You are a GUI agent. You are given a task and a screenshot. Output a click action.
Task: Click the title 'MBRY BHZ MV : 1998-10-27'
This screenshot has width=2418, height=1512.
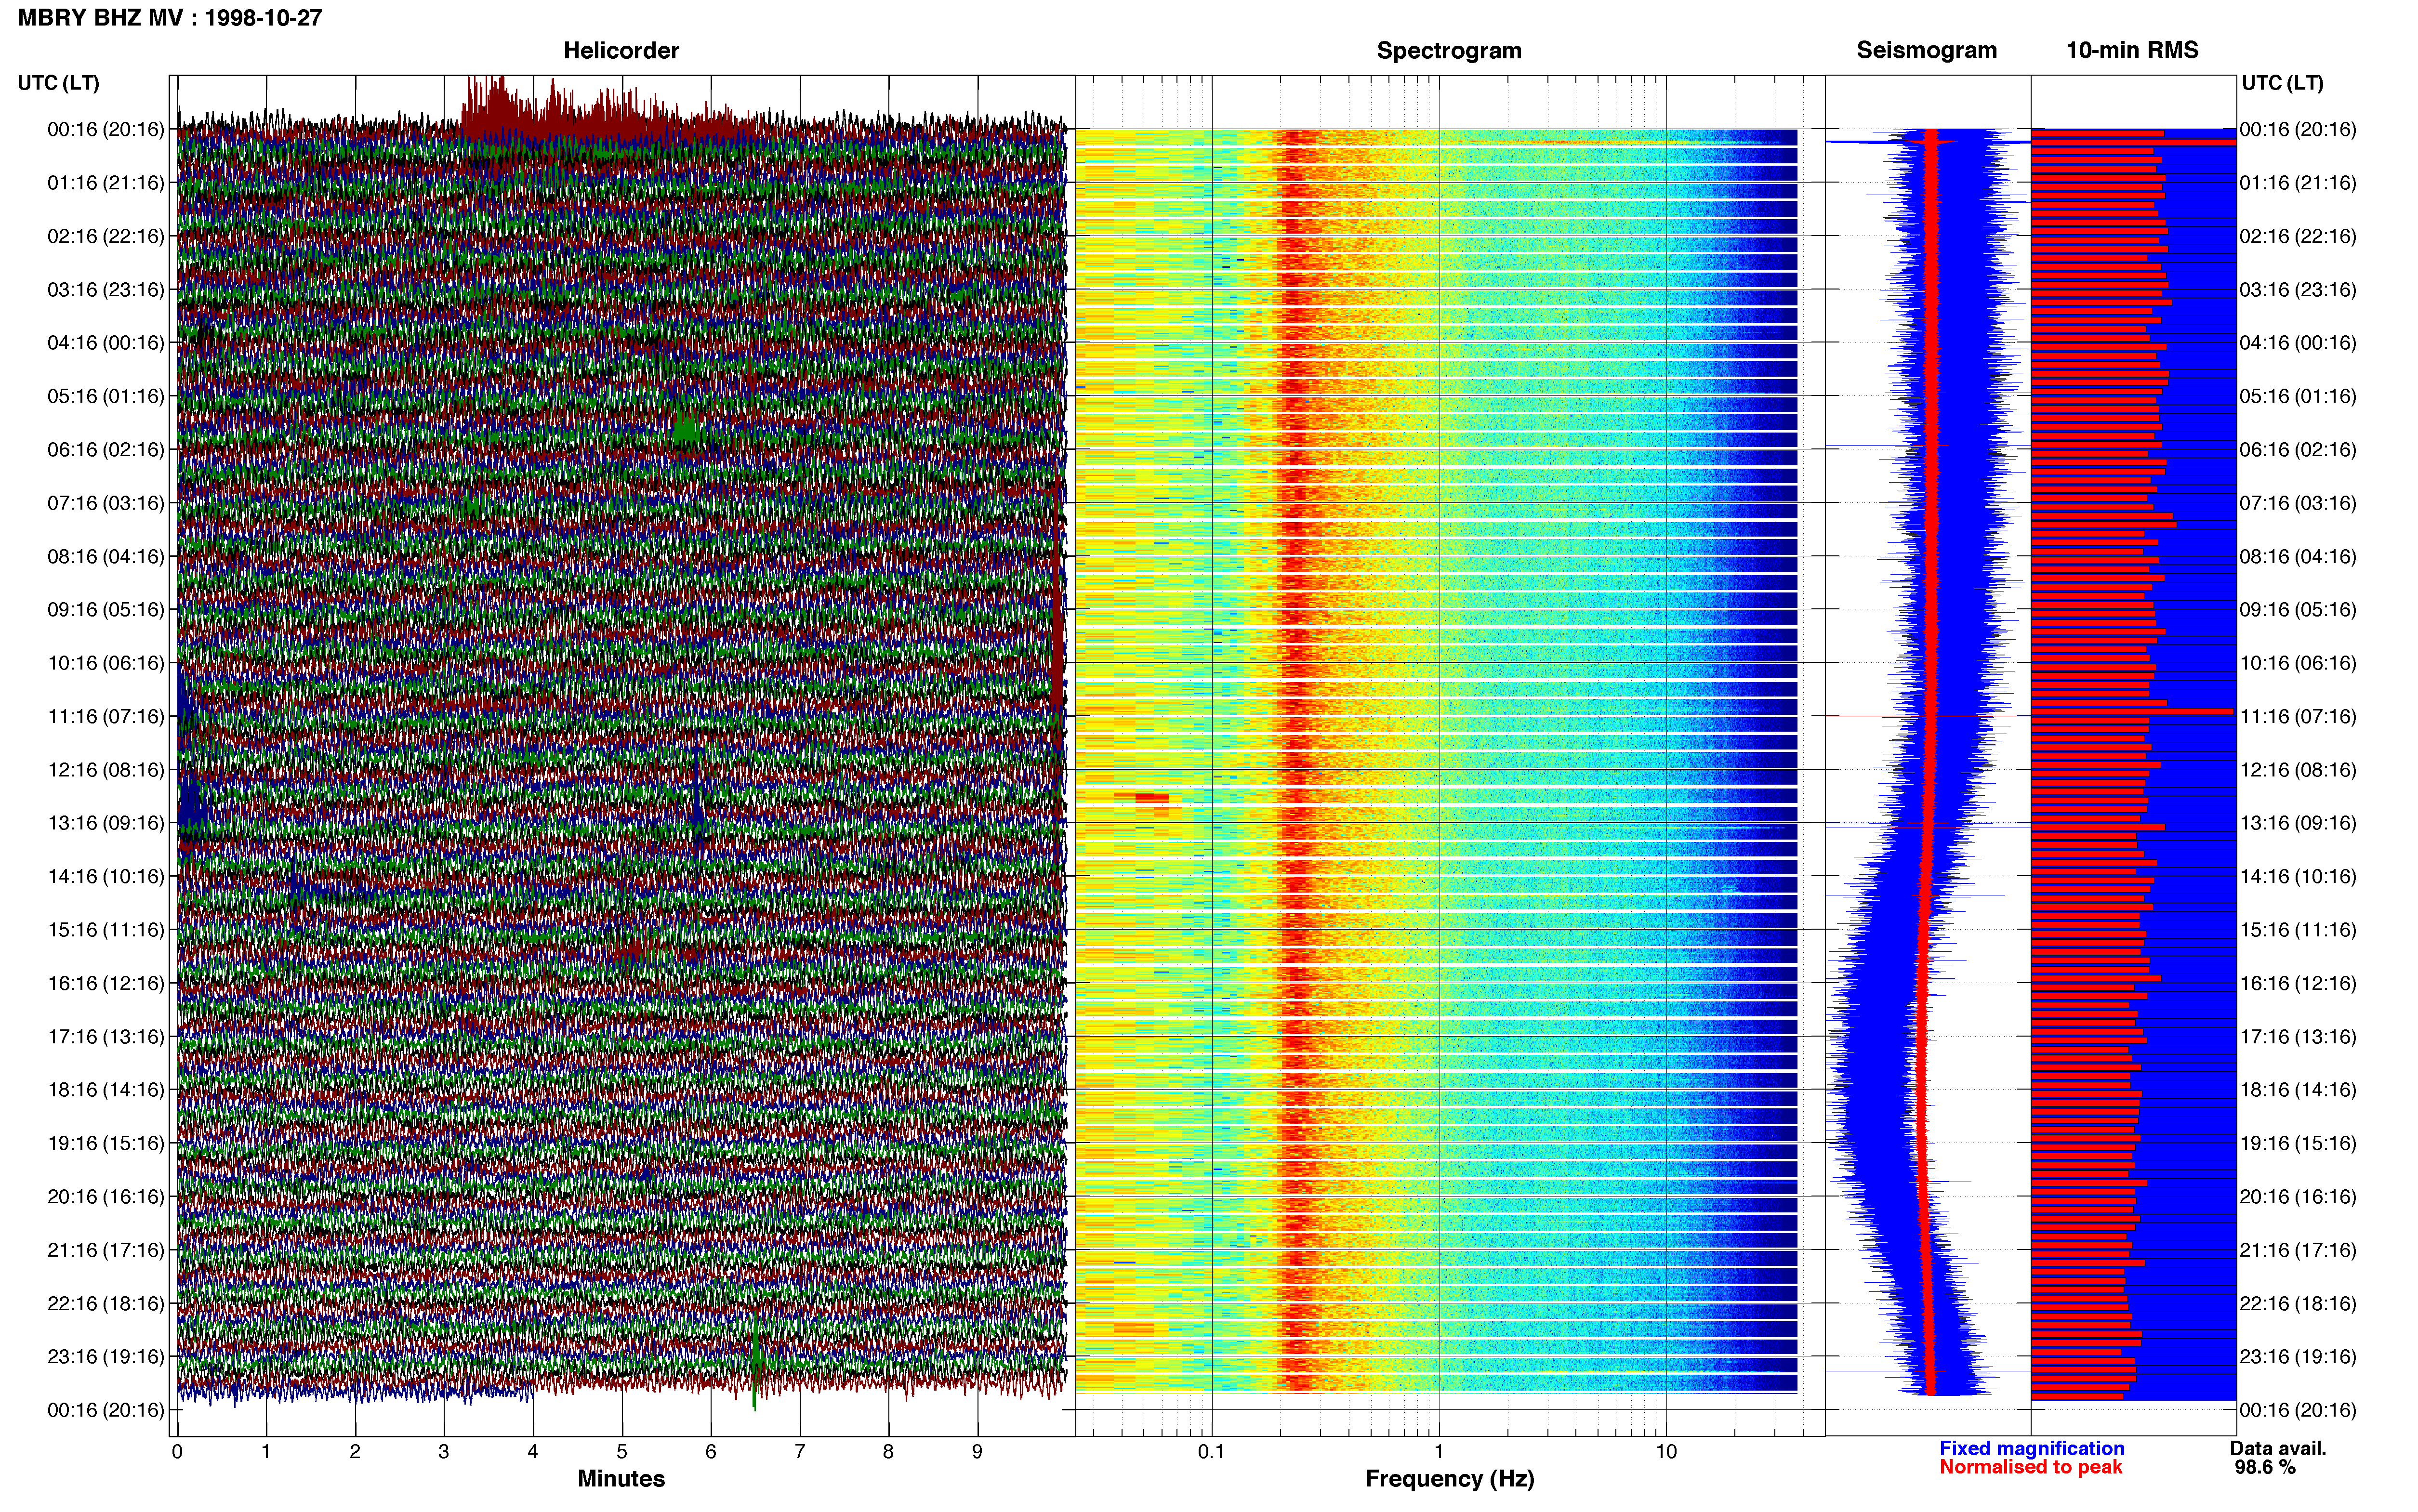pyautogui.click(x=170, y=18)
